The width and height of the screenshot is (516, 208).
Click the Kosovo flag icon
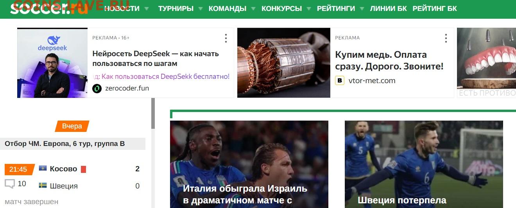43,169
